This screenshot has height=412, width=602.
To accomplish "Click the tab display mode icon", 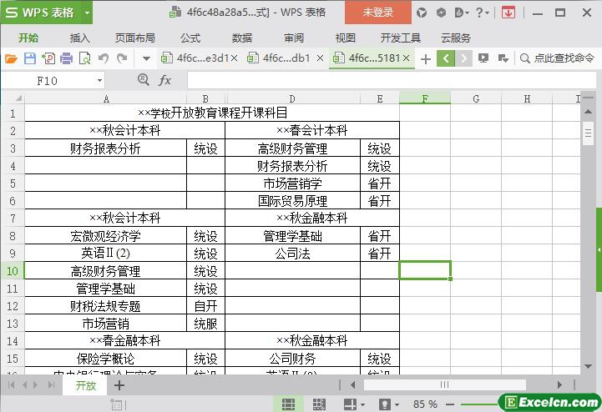I will click(483, 58).
